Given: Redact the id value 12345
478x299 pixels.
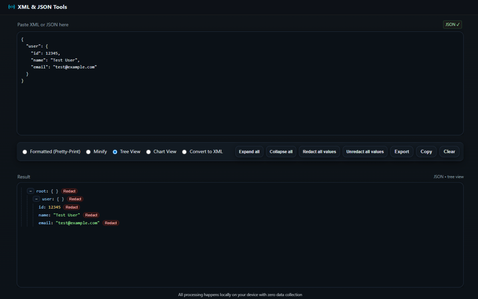Looking at the screenshot, I should click(72, 207).
